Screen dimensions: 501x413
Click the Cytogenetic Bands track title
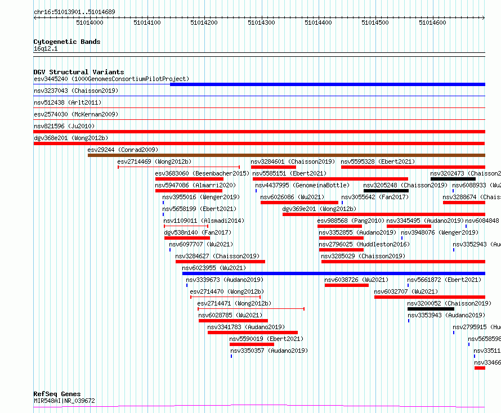coord(67,42)
